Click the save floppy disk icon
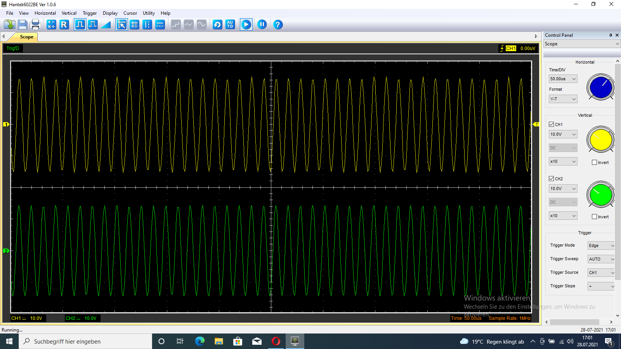The width and height of the screenshot is (621, 349). pyautogui.click(x=23, y=25)
